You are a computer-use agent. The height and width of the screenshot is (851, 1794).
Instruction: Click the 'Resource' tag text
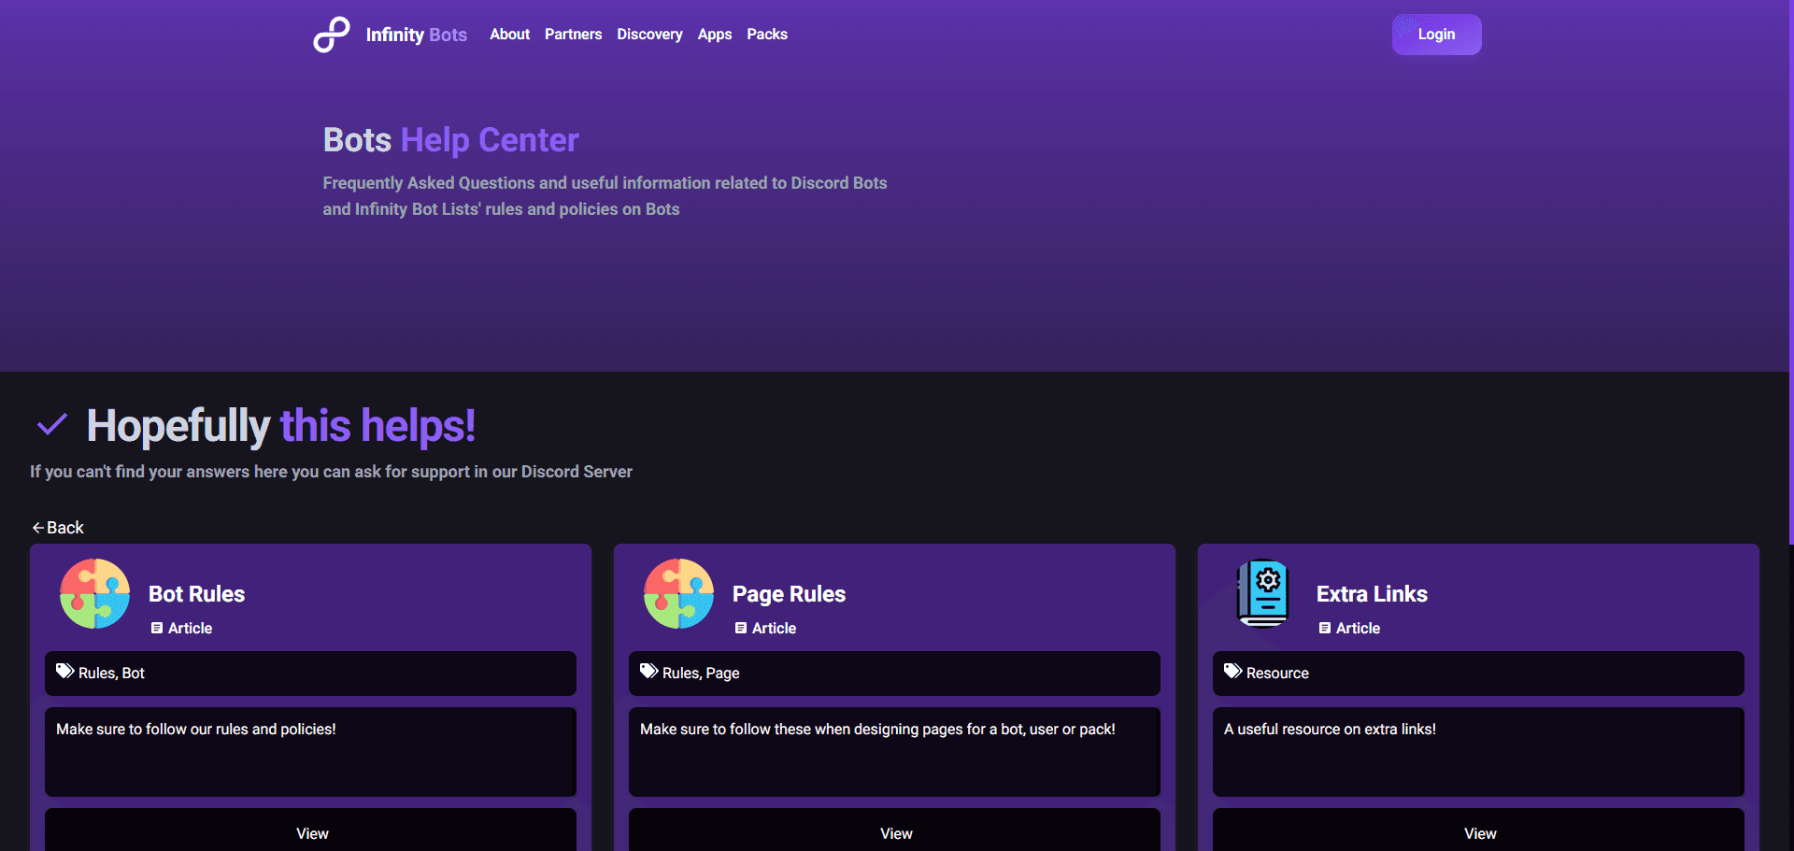coord(1278,674)
